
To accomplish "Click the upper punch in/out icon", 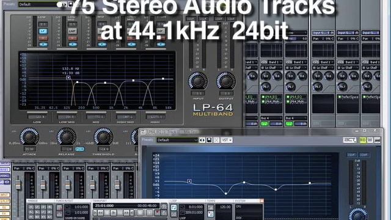I will 59,207.
